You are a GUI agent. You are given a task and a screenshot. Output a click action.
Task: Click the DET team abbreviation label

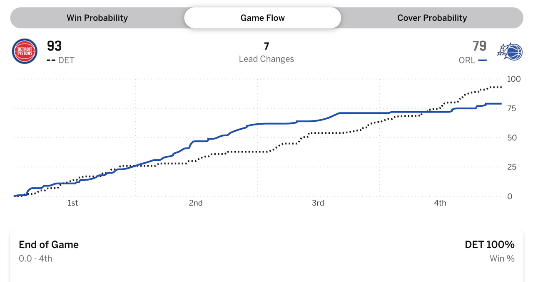(66, 60)
